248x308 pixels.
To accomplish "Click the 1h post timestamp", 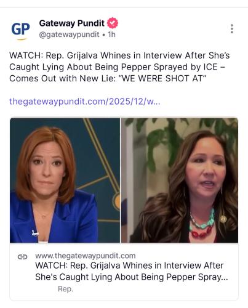I will (112, 34).
